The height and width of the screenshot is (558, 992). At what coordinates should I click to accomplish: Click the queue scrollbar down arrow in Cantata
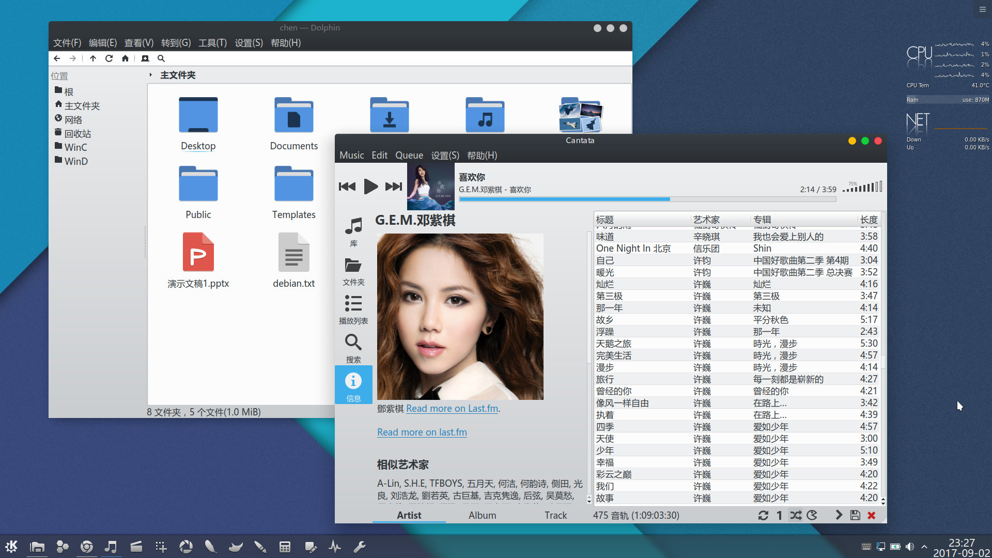click(883, 502)
